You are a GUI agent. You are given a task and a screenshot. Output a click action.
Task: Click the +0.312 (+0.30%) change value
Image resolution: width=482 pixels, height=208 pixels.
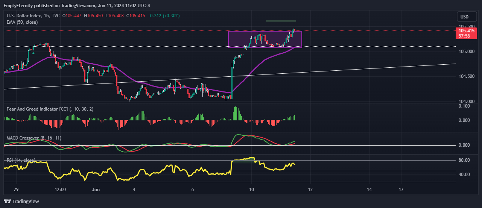164,16
